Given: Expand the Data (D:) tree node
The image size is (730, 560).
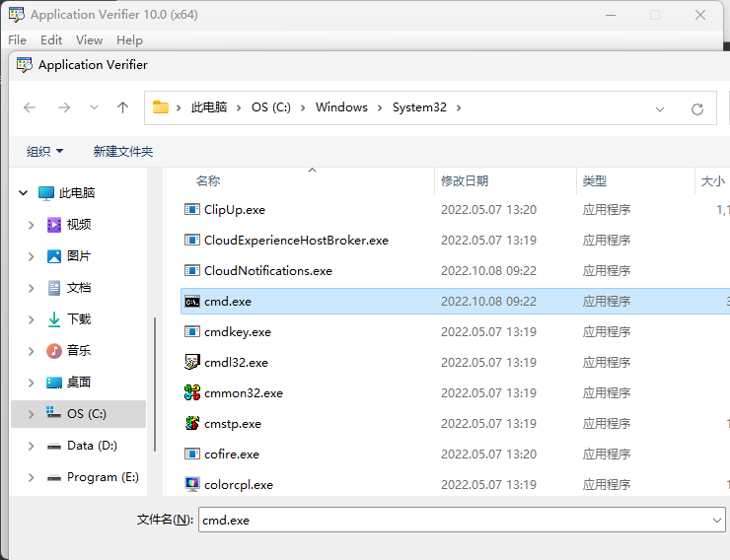Looking at the screenshot, I should point(32,446).
